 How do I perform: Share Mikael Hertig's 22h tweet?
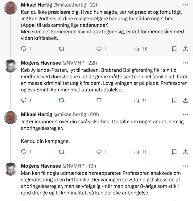[185, 49]
